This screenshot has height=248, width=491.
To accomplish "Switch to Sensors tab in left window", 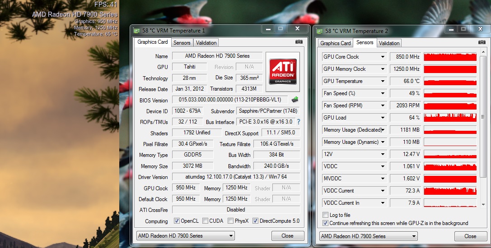I will [182, 43].
